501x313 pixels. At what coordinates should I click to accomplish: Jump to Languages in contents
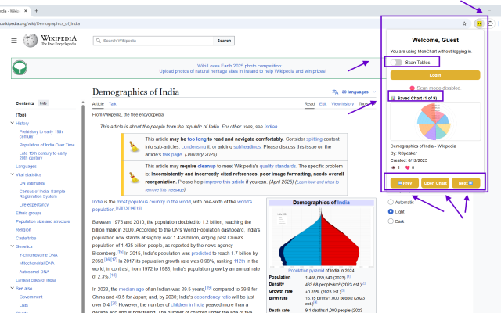[26, 167]
